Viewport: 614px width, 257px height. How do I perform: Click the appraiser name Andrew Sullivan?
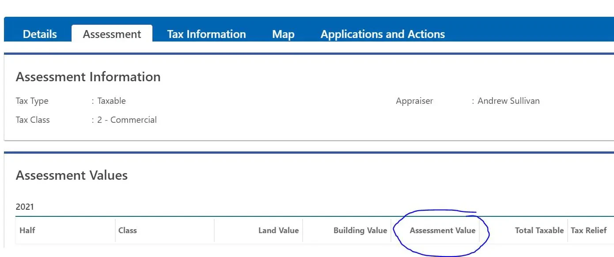[508, 101]
